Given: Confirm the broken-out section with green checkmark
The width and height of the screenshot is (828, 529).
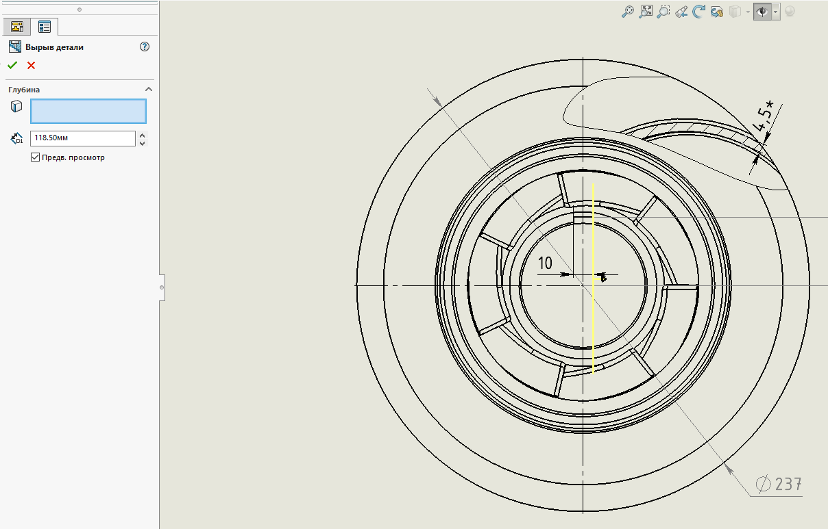Looking at the screenshot, I should (12, 66).
